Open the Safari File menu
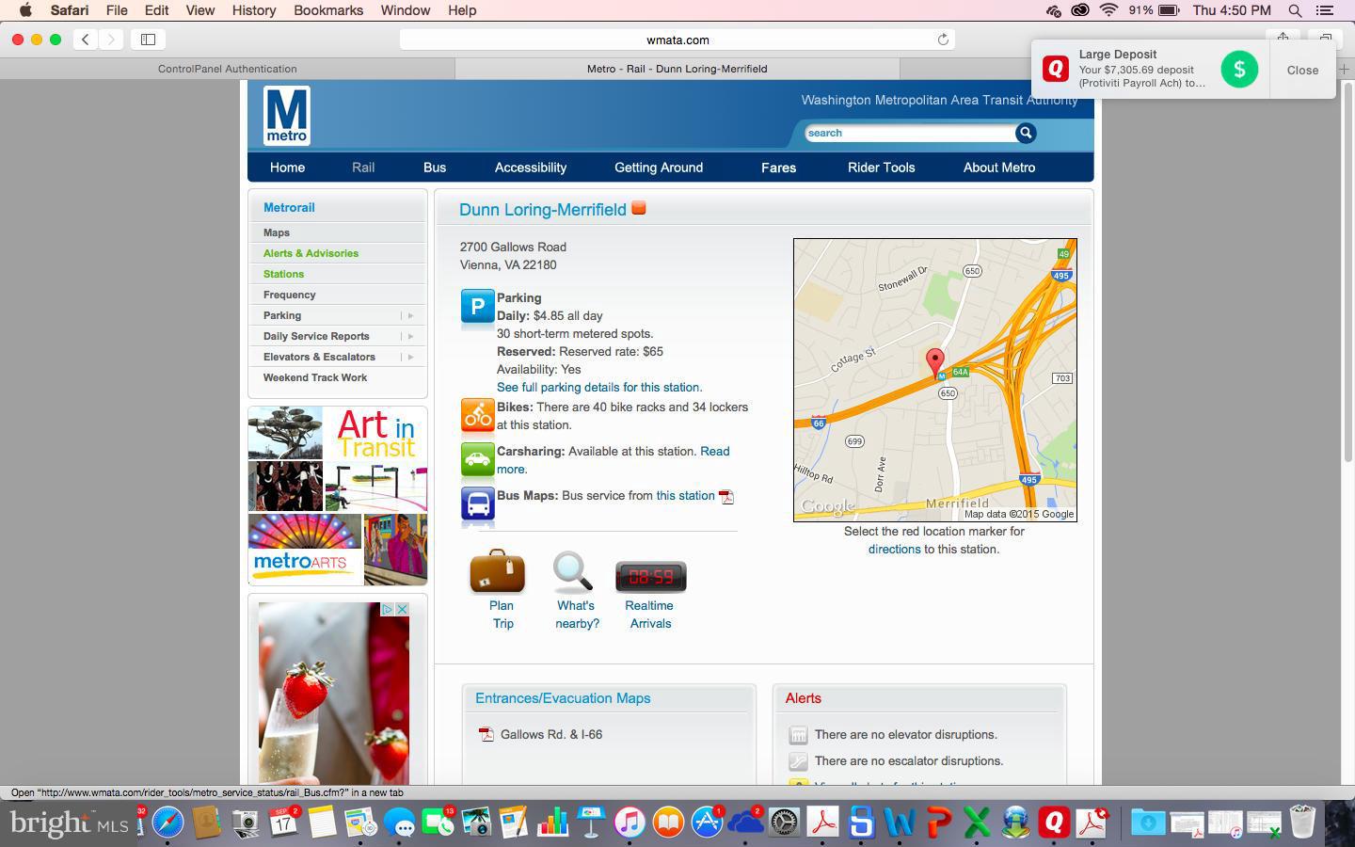1355x847 pixels. tap(117, 10)
